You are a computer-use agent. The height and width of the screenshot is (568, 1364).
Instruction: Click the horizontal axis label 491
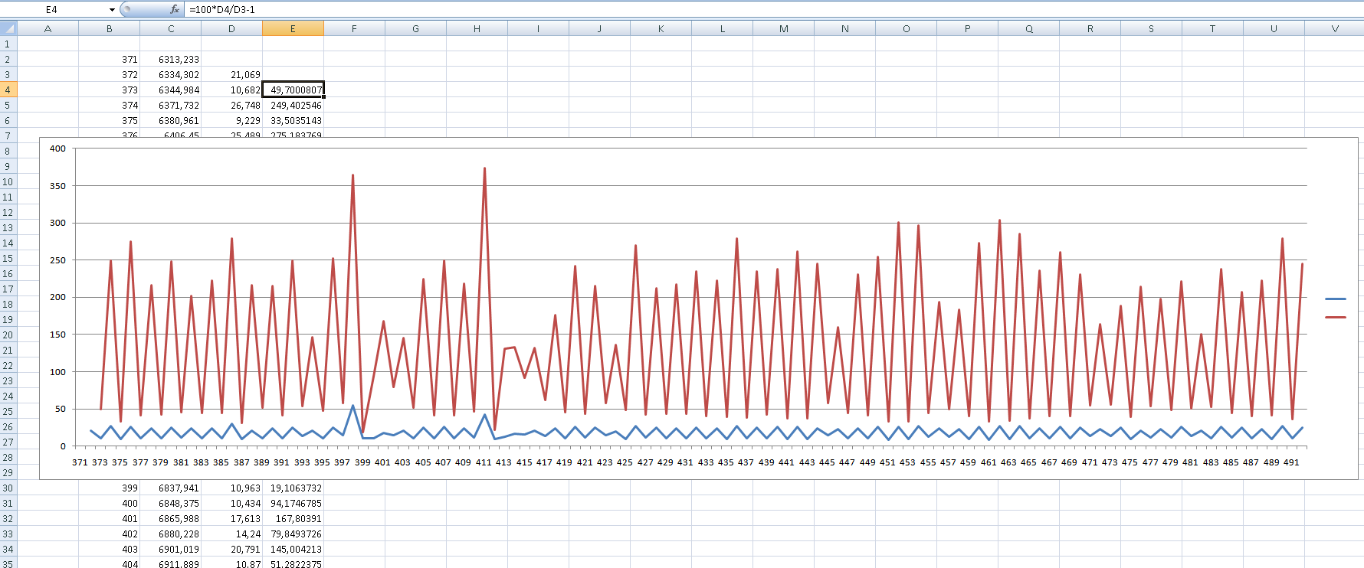pyautogui.click(x=1291, y=462)
